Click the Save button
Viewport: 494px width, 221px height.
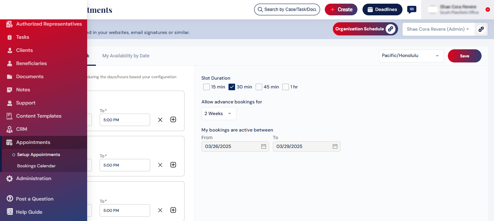[464, 56]
